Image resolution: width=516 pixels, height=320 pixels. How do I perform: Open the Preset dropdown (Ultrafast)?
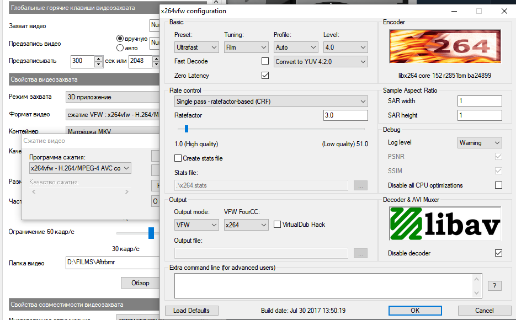[196, 47]
